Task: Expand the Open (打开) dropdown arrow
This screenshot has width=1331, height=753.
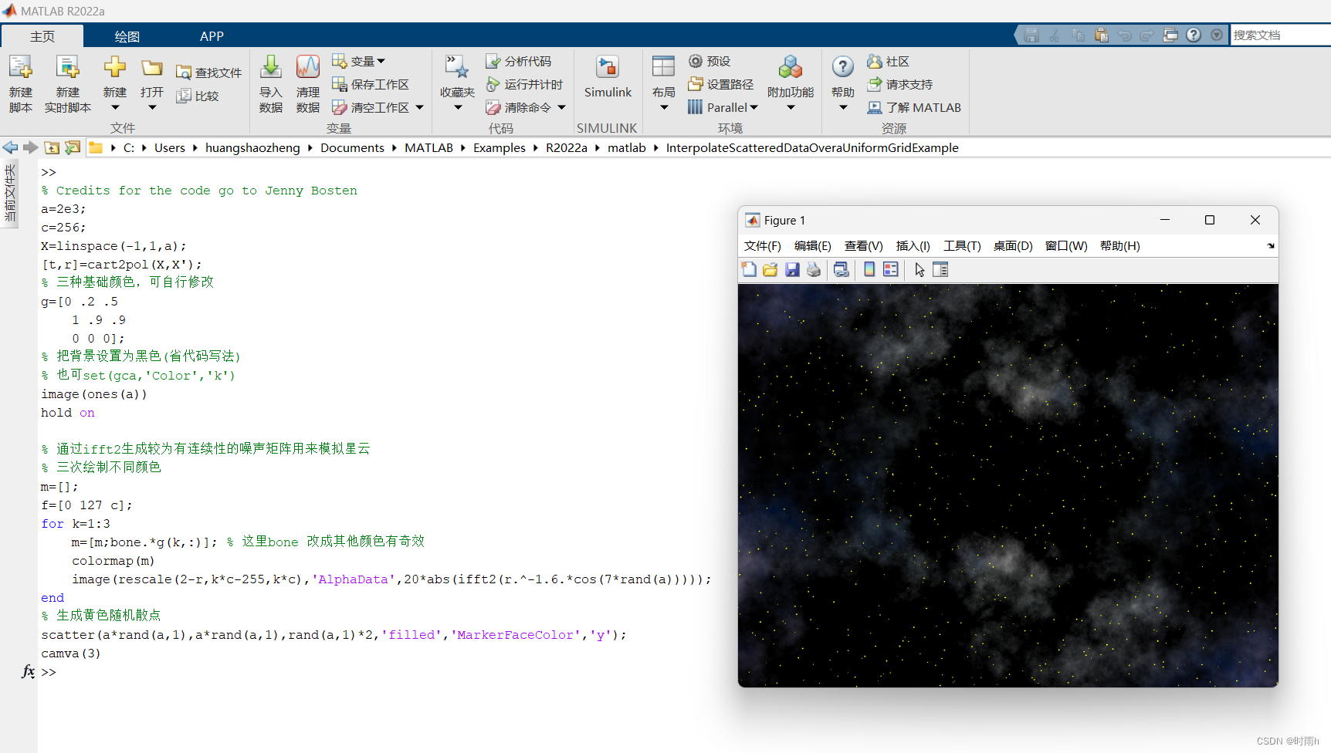Action: click(152, 107)
